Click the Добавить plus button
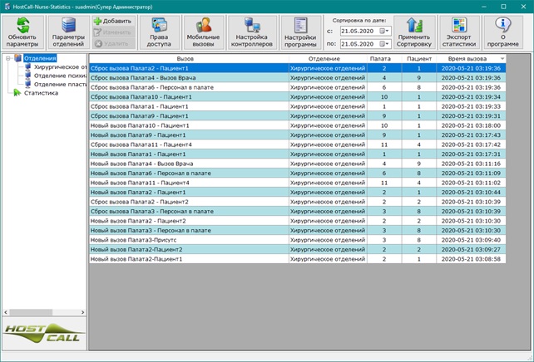Image resolution: width=534 pixels, height=362 pixels. (112, 21)
